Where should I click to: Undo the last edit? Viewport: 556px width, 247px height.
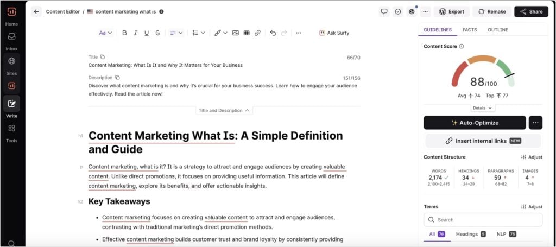[273, 33]
